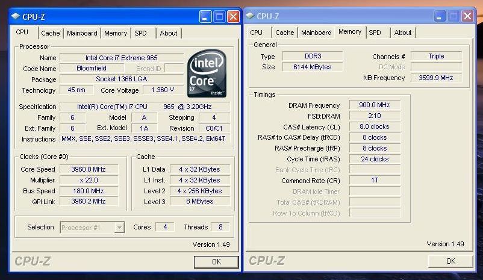
Task: Minimize the right CPU-Z window
Action: pyautogui.click(x=440, y=16)
